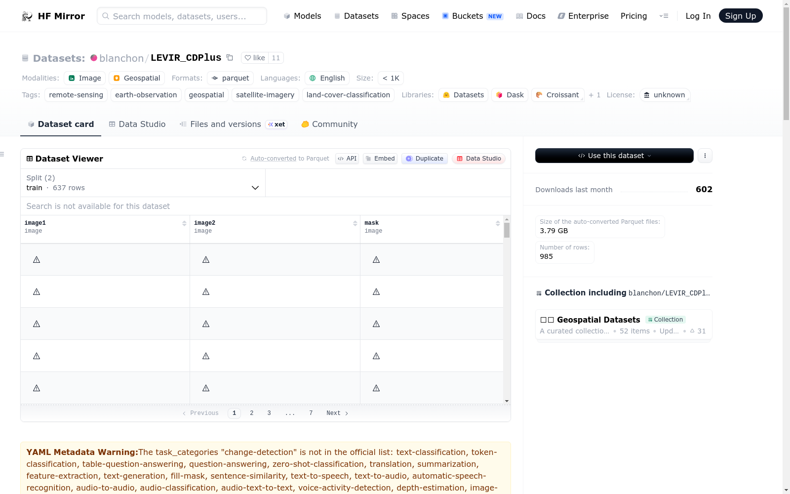Viewport: 790px width, 494px height.
Task: Open Spaces in top navigation
Action: [410, 16]
